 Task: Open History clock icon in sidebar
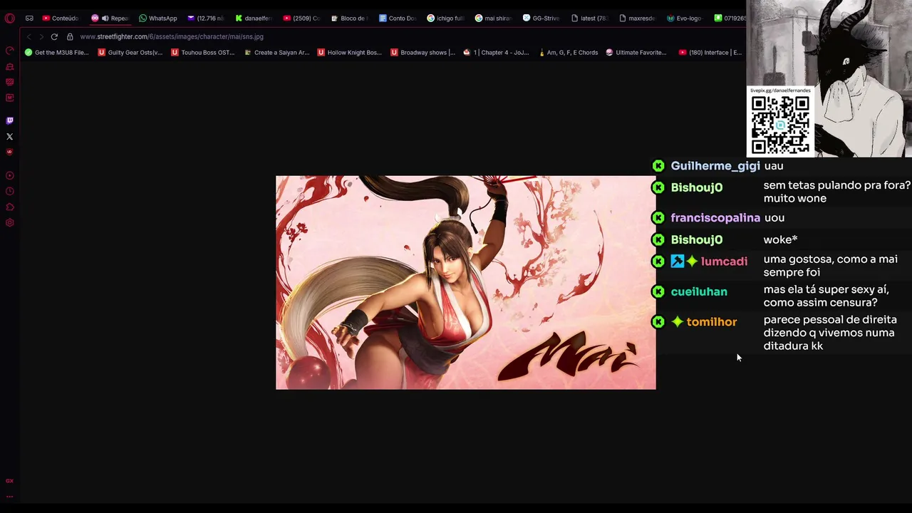click(x=9, y=192)
